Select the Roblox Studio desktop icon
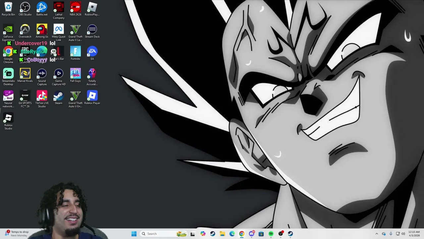This screenshot has height=239, width=424. coord(8,121)
